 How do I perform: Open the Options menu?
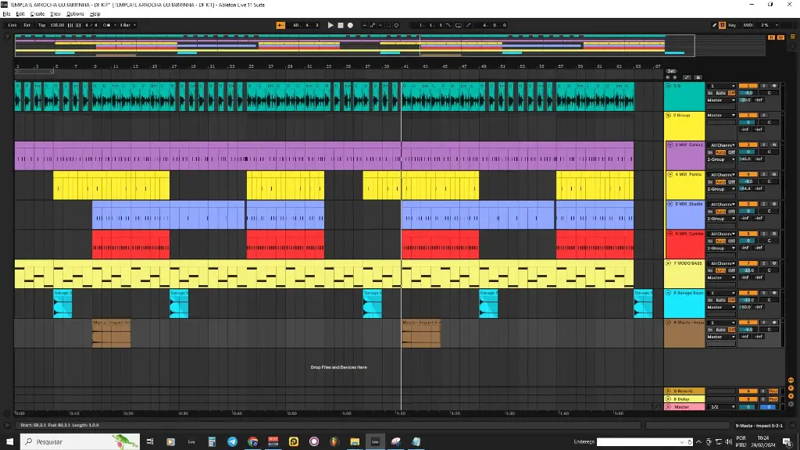pos(75,14)
